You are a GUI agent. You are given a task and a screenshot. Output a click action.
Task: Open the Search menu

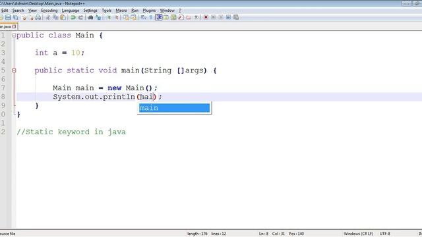coord(18,11)
